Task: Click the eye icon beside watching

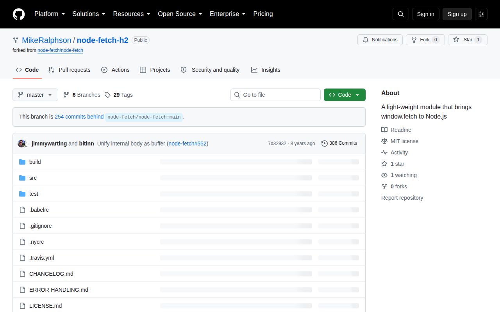Action: coord(384,175)
